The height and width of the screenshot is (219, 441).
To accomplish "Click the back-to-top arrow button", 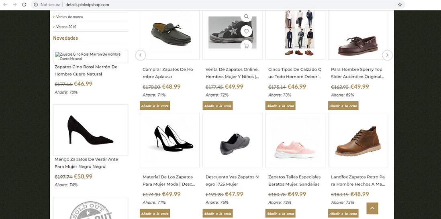I will [x=372, y=208].
